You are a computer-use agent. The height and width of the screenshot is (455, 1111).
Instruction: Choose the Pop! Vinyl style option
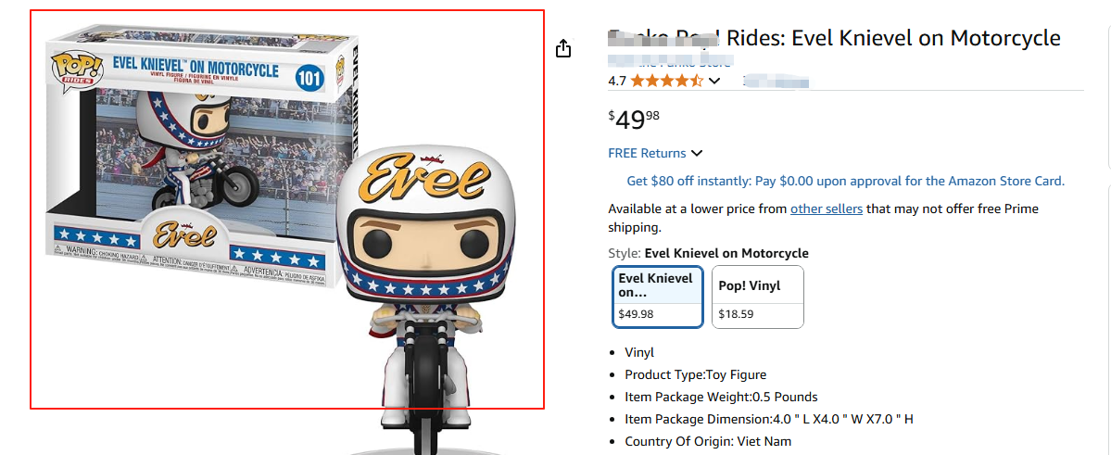[757, 296]
